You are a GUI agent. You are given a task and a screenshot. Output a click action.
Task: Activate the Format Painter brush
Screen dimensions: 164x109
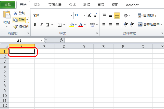tap(16, 27)
